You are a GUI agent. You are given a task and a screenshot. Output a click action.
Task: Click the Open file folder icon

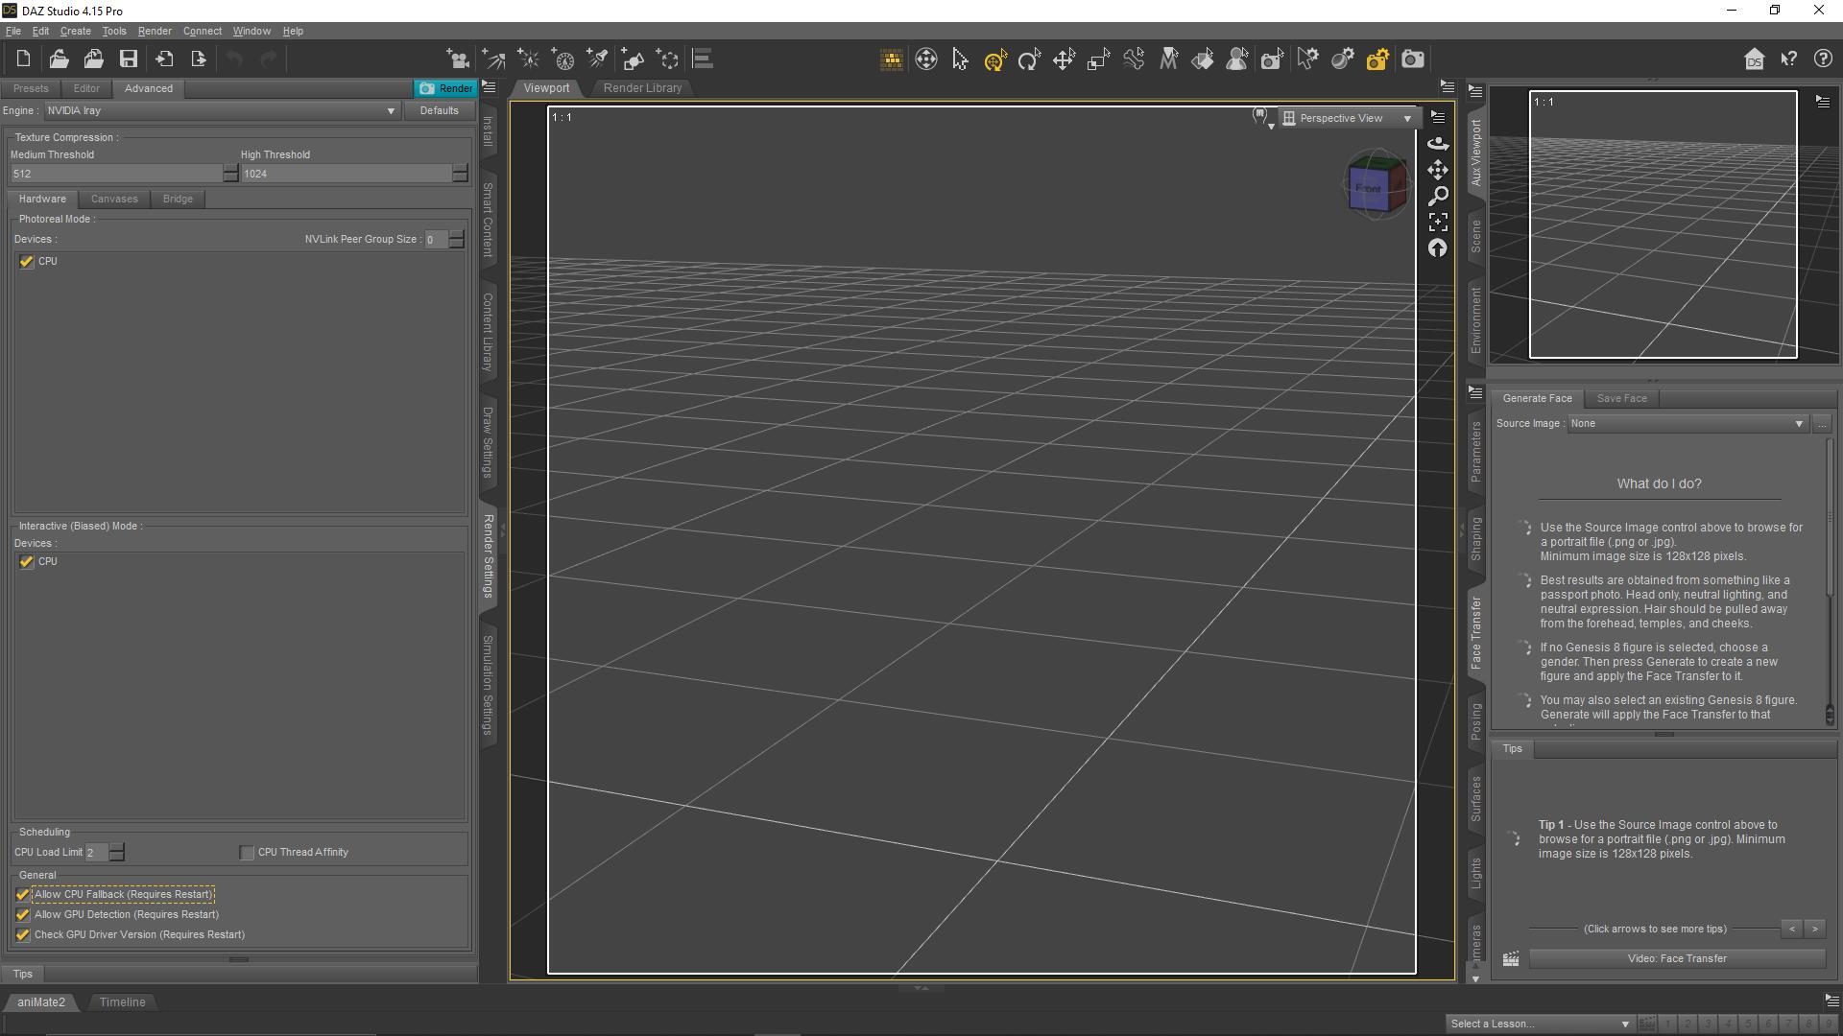click(59, 59)
